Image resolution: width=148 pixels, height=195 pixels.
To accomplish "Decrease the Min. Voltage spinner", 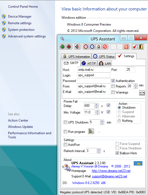I will pyautogui.click(x=97, y=114).
